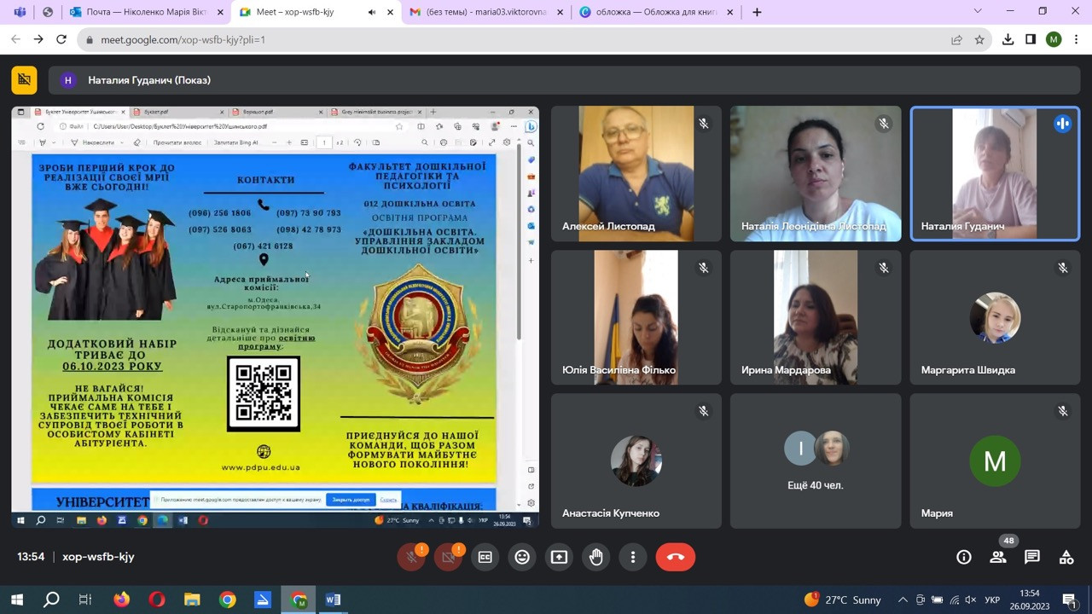The width and height of the screenshot is (1092, 614).
Task: Open the emoji reactions panel
Action: pos(522,558)
